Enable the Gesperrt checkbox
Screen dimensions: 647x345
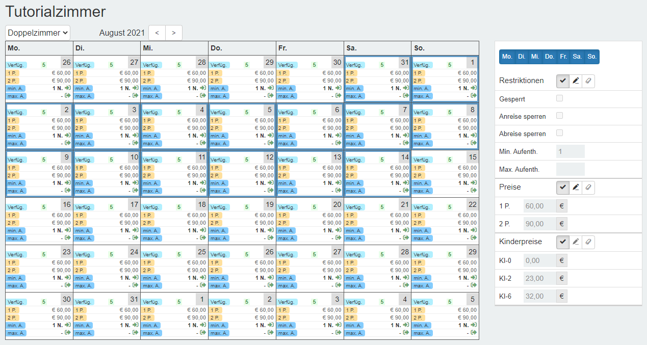click(x=559, y=98)
